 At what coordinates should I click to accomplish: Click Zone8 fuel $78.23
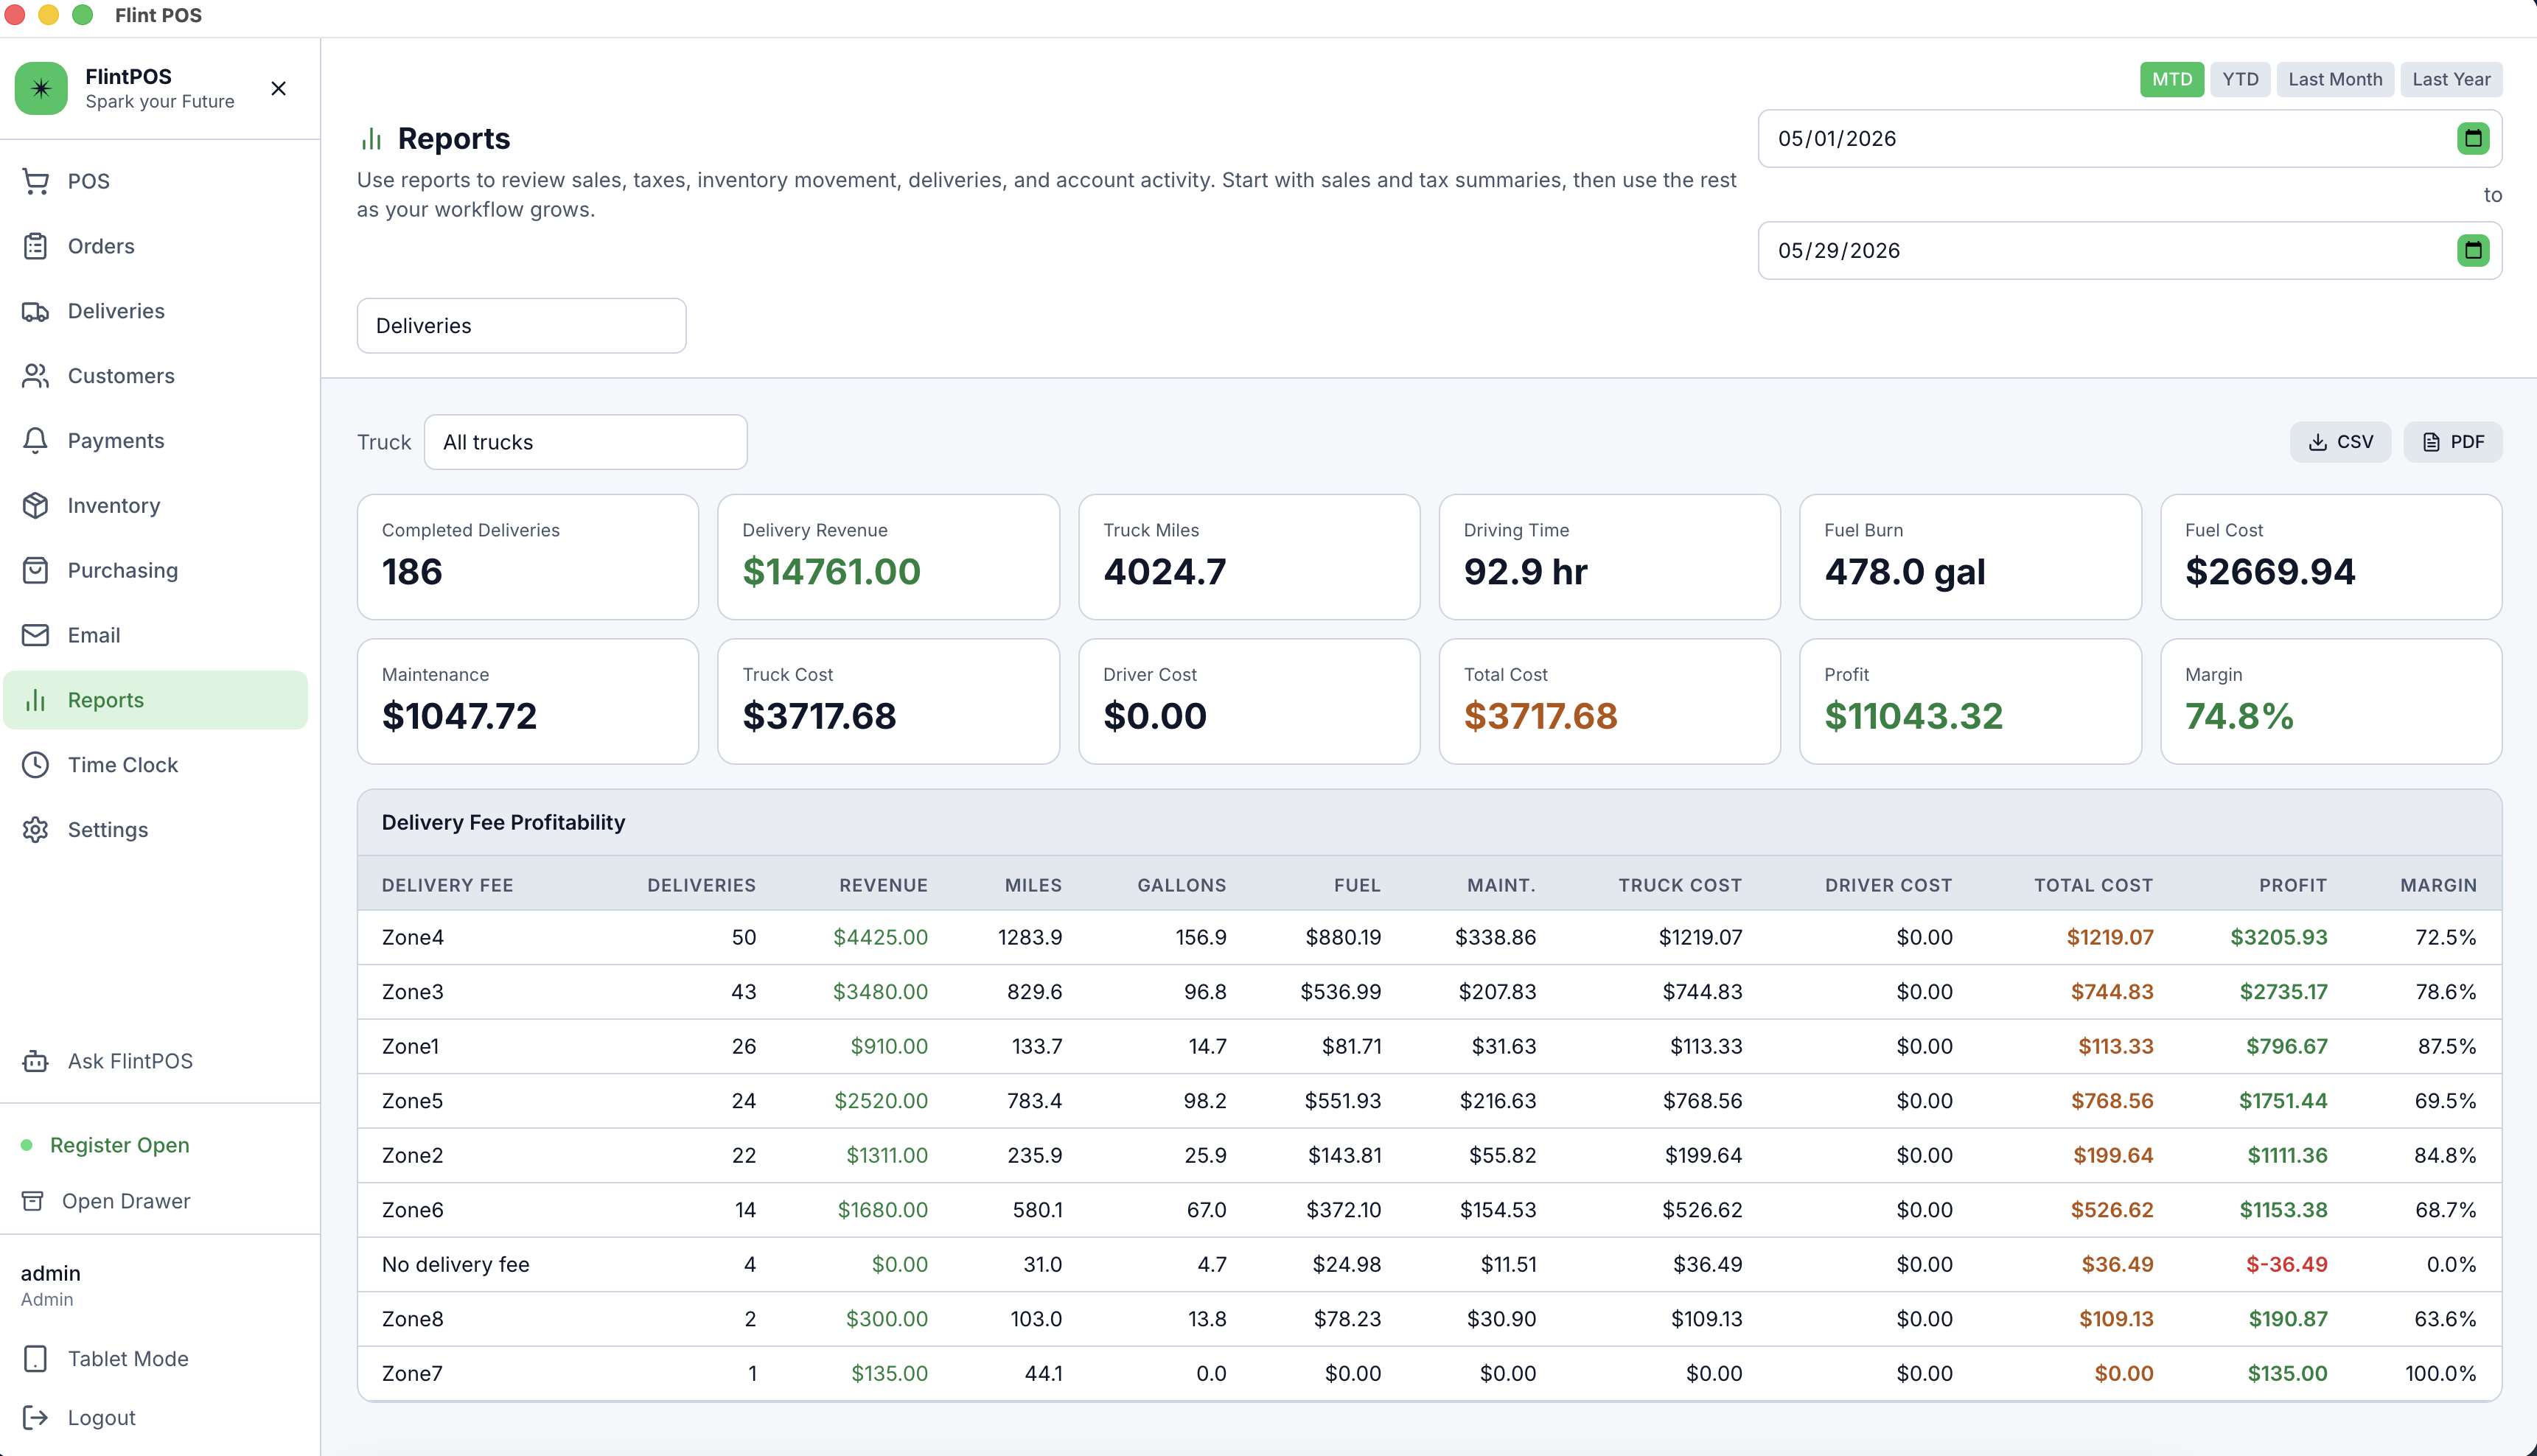pos(1347,1319)
